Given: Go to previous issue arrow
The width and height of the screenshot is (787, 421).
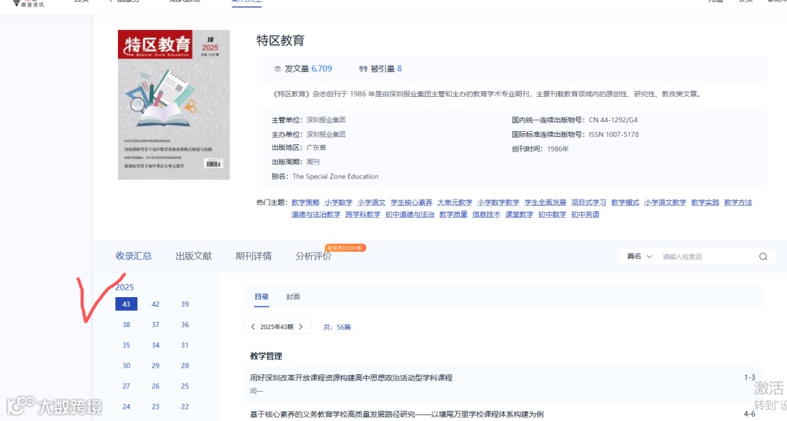Looking at the screenshot, I should (x=253, y=326).
